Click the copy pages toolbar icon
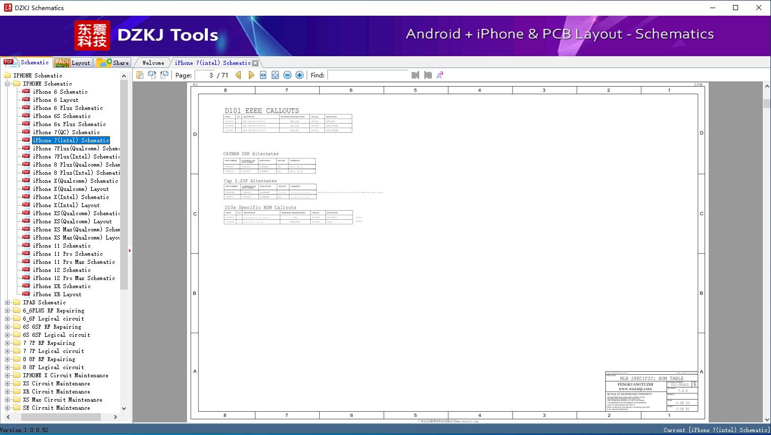The image size is (771, 435). (139, 75)
